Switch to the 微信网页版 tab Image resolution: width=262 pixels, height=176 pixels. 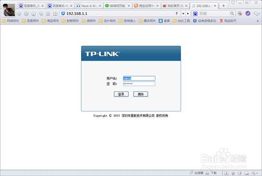pos(118,6)
